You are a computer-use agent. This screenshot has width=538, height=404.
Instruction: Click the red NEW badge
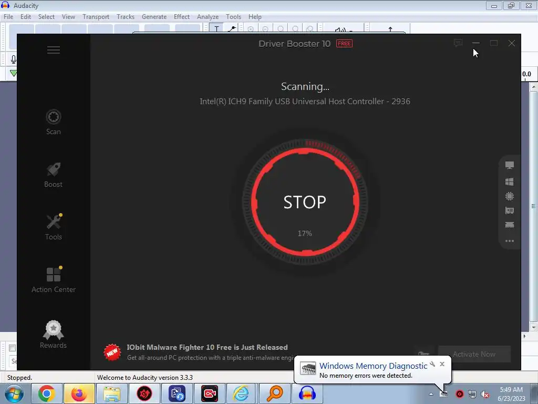coord(112,352)
